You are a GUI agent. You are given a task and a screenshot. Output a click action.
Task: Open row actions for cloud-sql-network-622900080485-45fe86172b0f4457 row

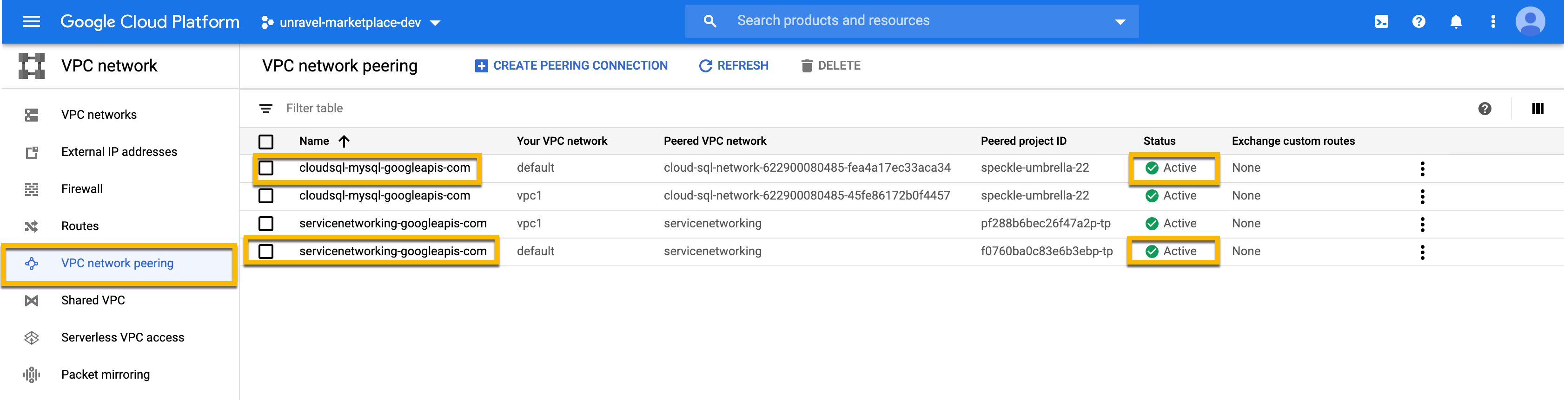[1422, 196]
